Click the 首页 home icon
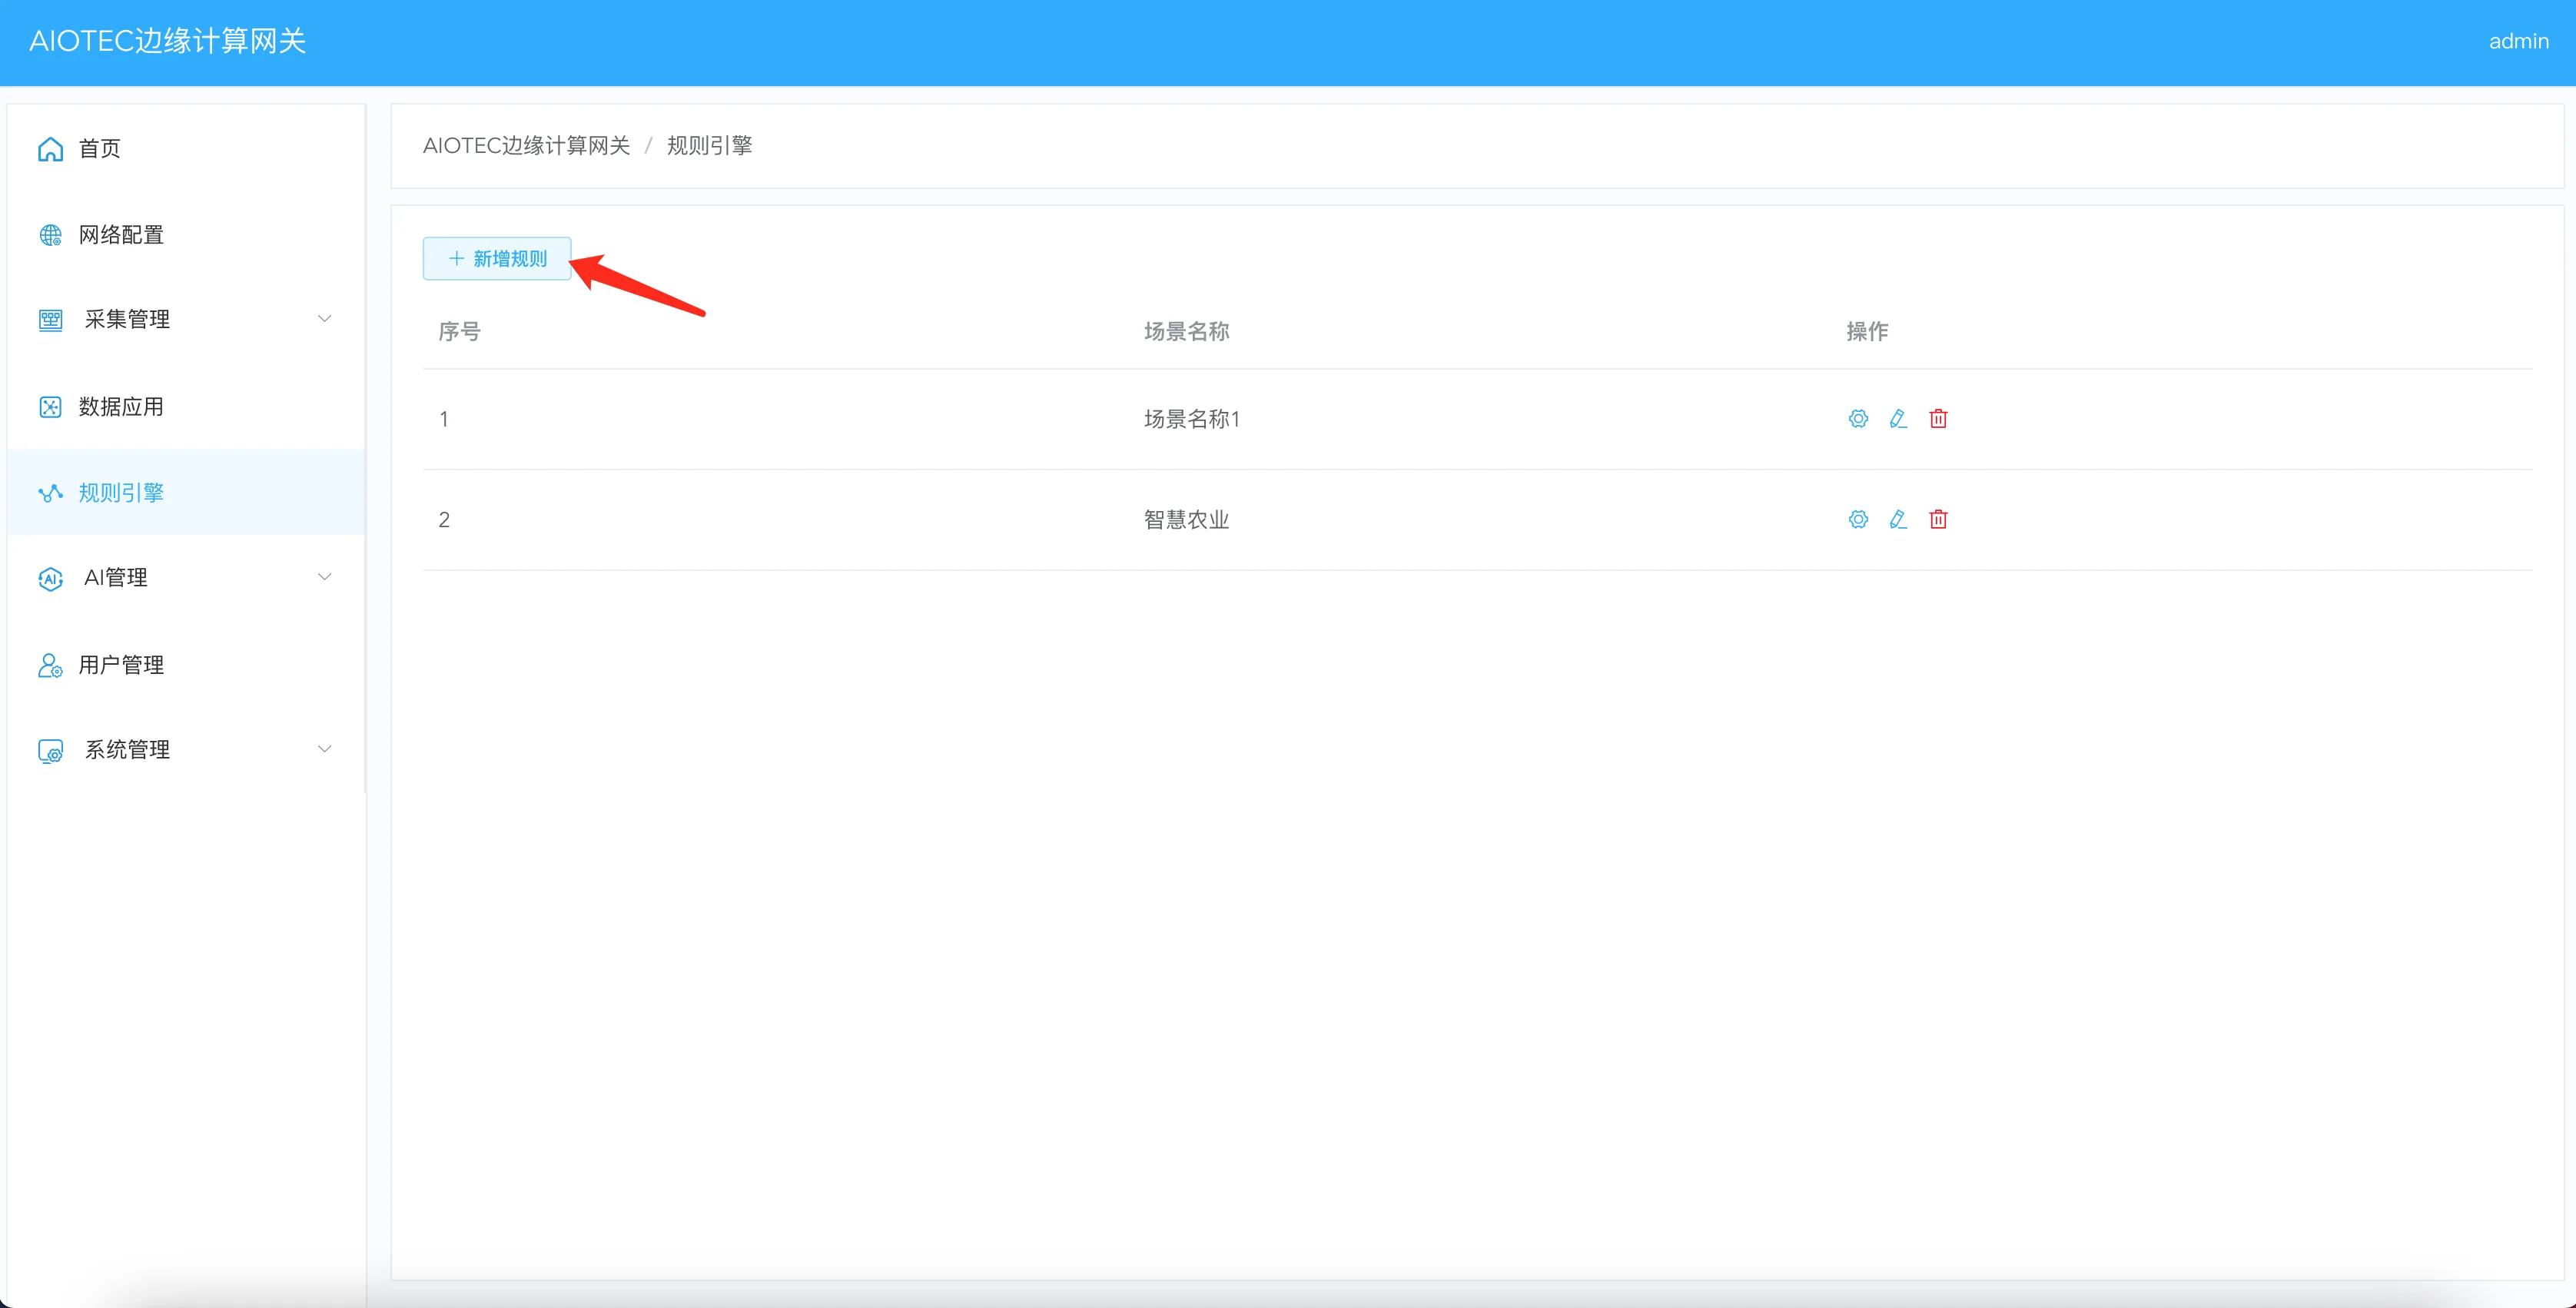 pos(50,149)
